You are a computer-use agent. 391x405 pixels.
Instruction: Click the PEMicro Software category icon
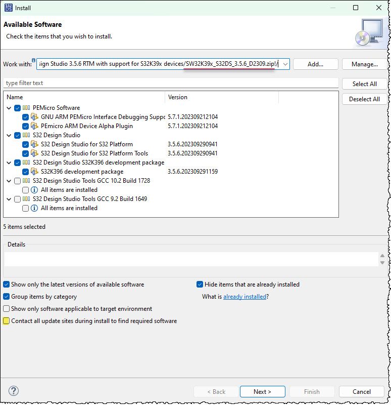26,108
